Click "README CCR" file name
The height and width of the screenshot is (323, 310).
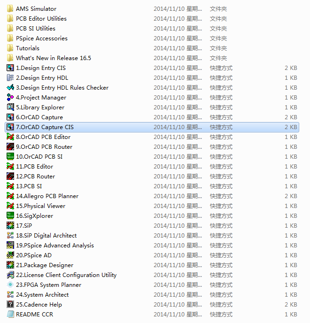point(34,315)
